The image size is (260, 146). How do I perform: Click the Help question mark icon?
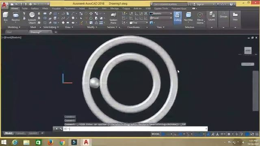point(231,4)
